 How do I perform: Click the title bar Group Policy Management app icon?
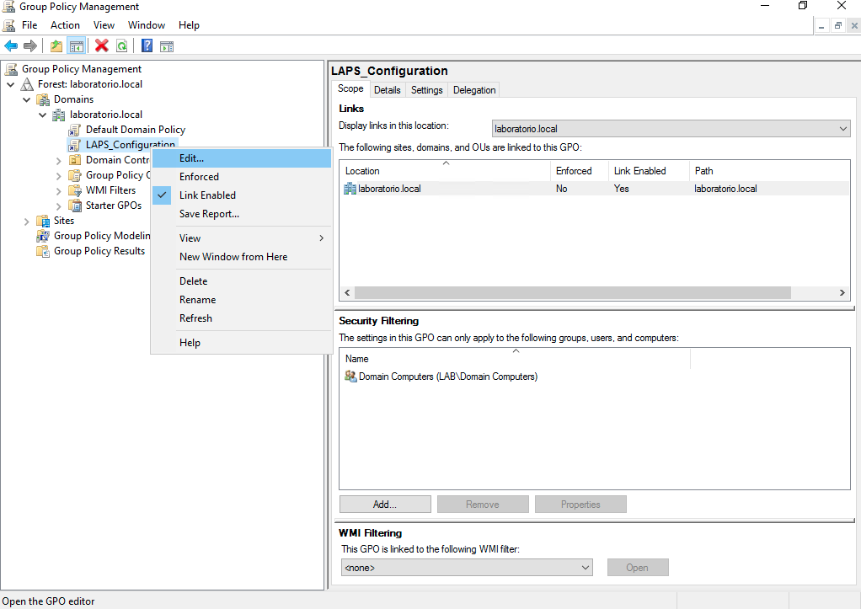[x=8, y=7]
